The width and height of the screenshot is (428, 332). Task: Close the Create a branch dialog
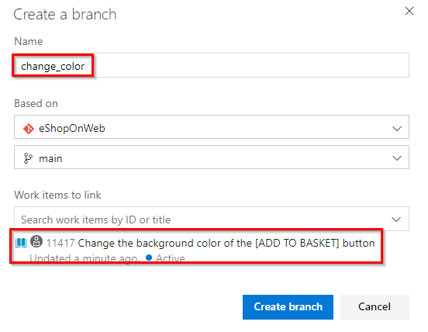click(409, 11)
